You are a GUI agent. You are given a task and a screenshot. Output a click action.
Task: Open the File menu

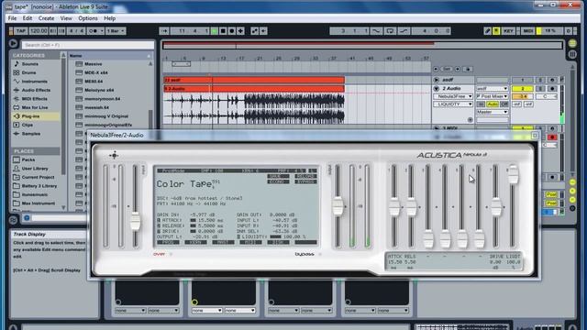tap(12, 18)
